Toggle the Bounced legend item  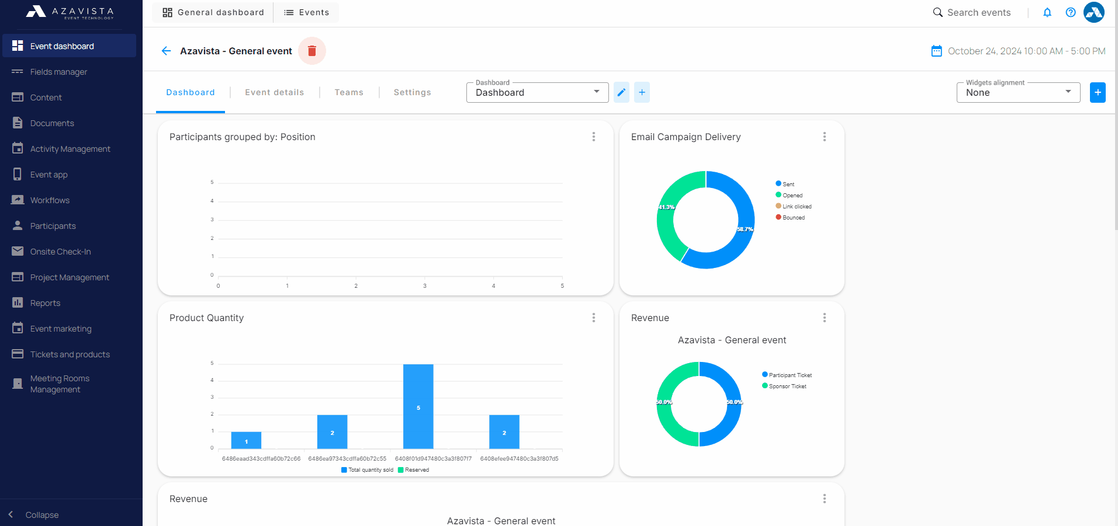790,217
